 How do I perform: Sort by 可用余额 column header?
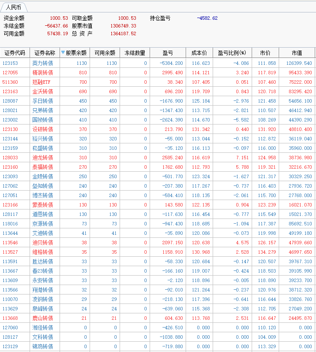click(x=105, y=53)
